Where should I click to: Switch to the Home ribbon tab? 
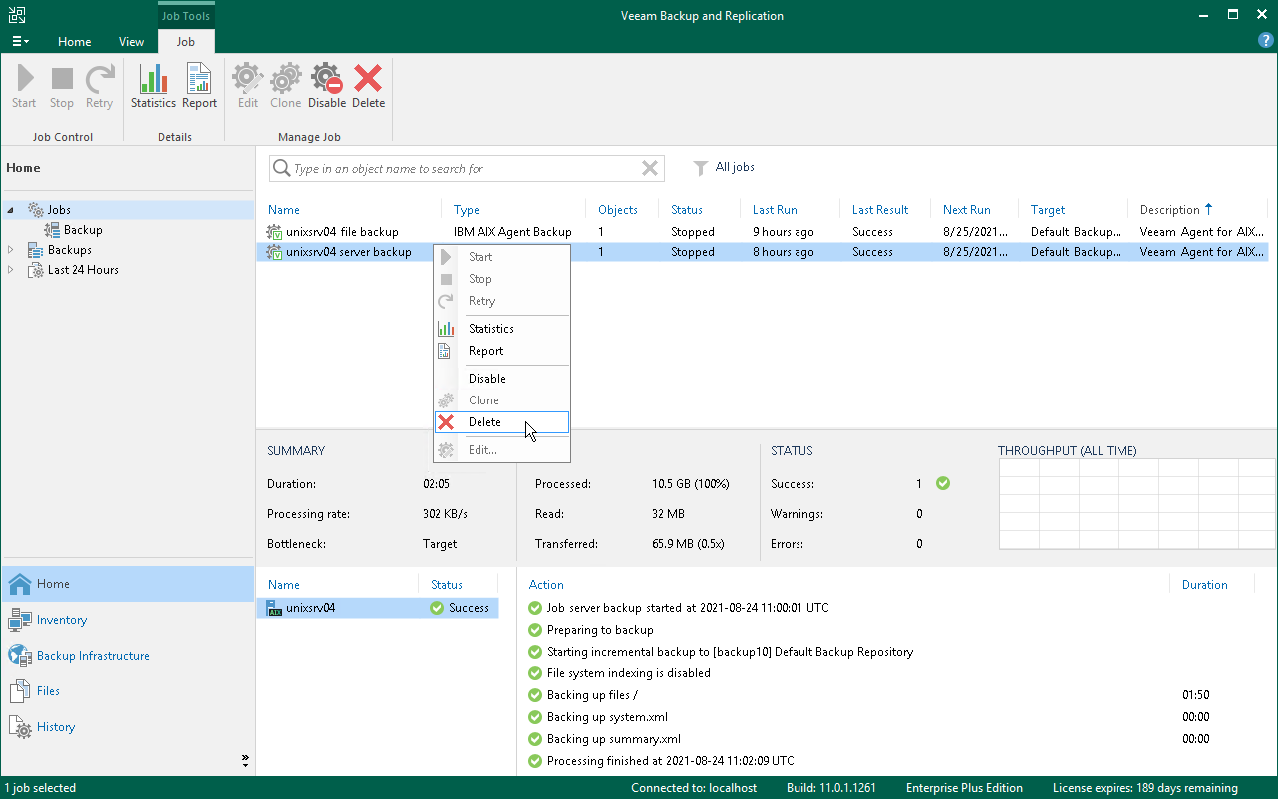point(74,42)
